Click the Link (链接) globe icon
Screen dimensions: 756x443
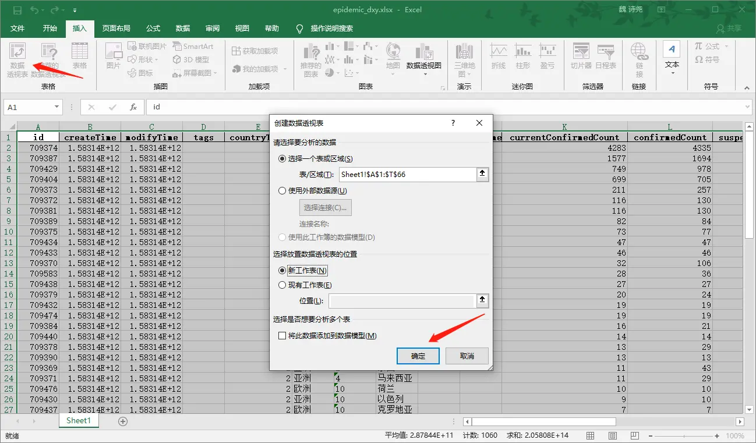coord(640,60)
